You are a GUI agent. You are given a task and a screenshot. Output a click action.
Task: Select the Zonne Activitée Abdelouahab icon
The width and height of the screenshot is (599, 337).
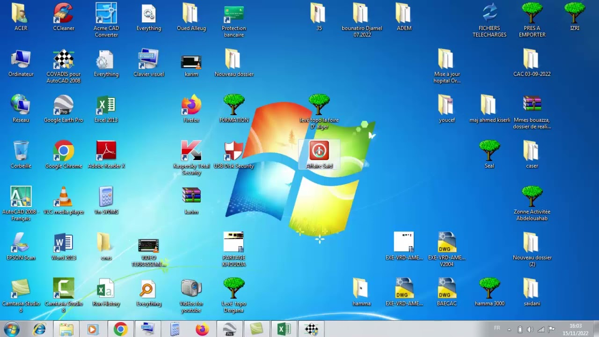[x=532, y=204]
